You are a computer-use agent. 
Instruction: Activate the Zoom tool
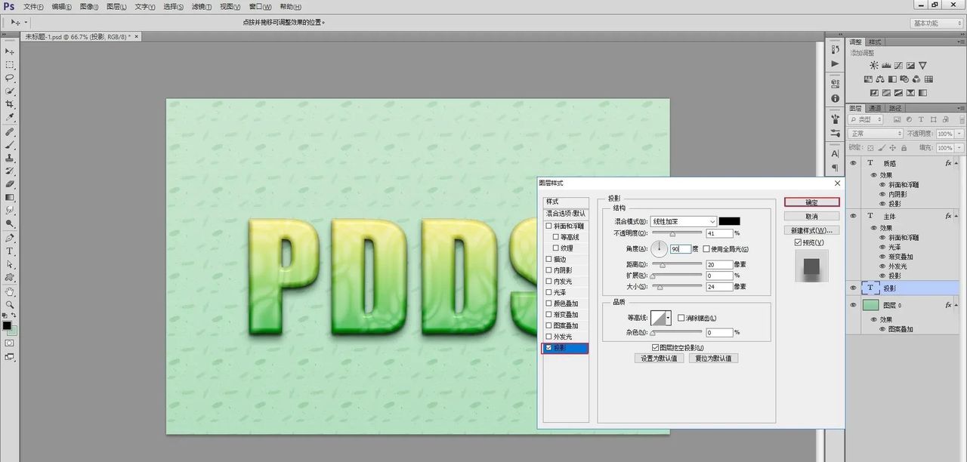pos(10,304)
